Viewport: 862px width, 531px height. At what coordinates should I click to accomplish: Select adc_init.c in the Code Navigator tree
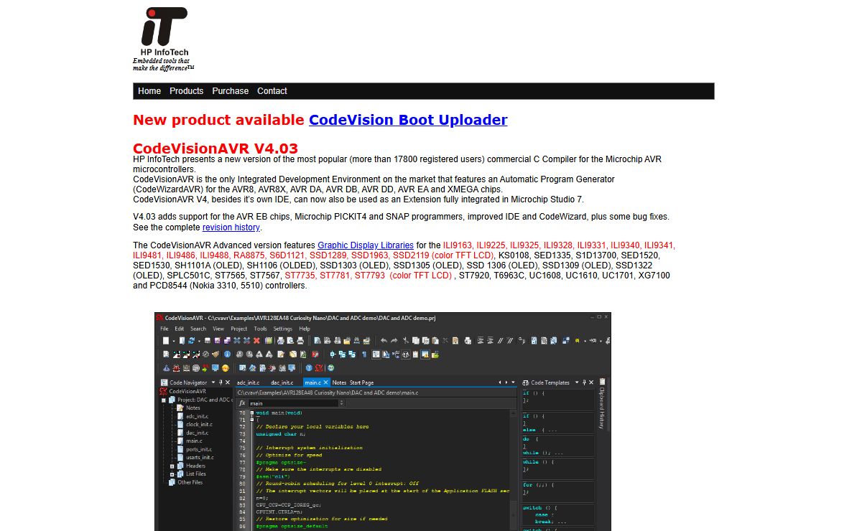197,416
